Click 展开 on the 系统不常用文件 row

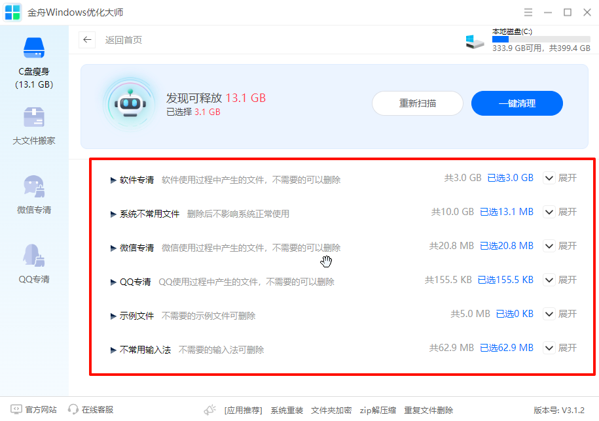tap(568, 212)
